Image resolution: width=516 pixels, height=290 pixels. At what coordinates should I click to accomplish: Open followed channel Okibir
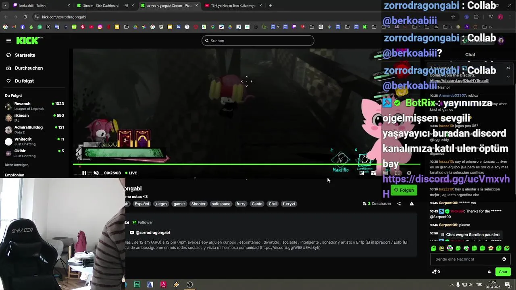[34, 153]
